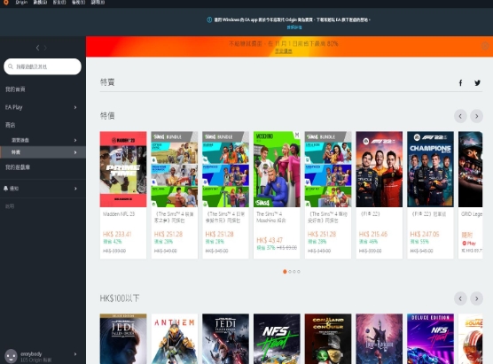Click the Madden NFL 23 title text

(x=119, y=213)
